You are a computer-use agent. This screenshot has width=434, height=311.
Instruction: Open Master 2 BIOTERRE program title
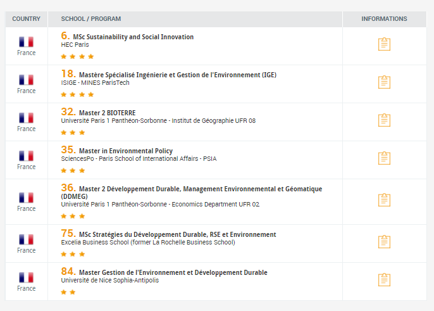[108, 113]
